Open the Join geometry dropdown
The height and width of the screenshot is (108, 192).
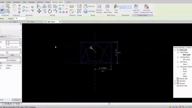(x=30, y=11)
